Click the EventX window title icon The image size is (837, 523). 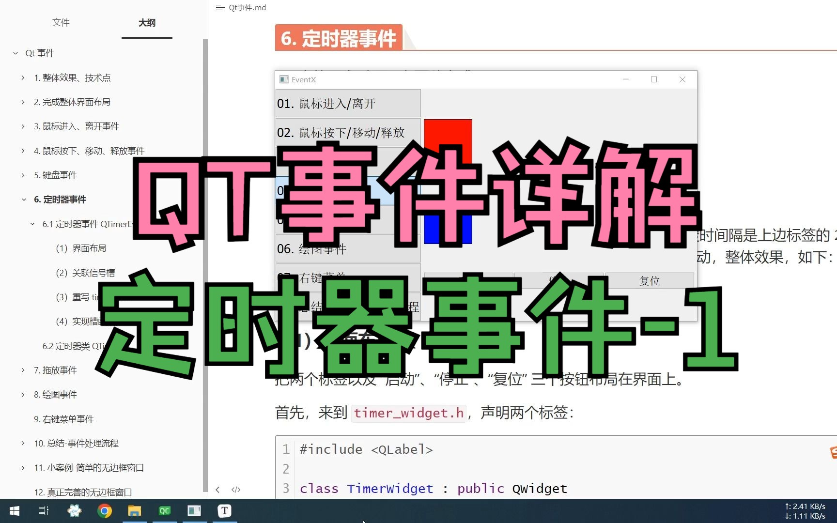point(284,79)
